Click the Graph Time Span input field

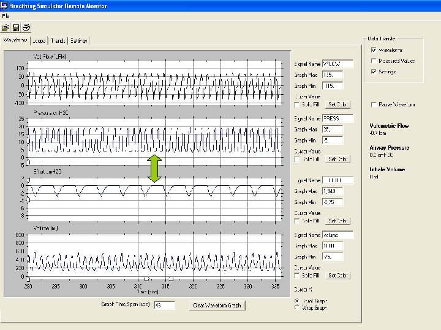point(164,305)
